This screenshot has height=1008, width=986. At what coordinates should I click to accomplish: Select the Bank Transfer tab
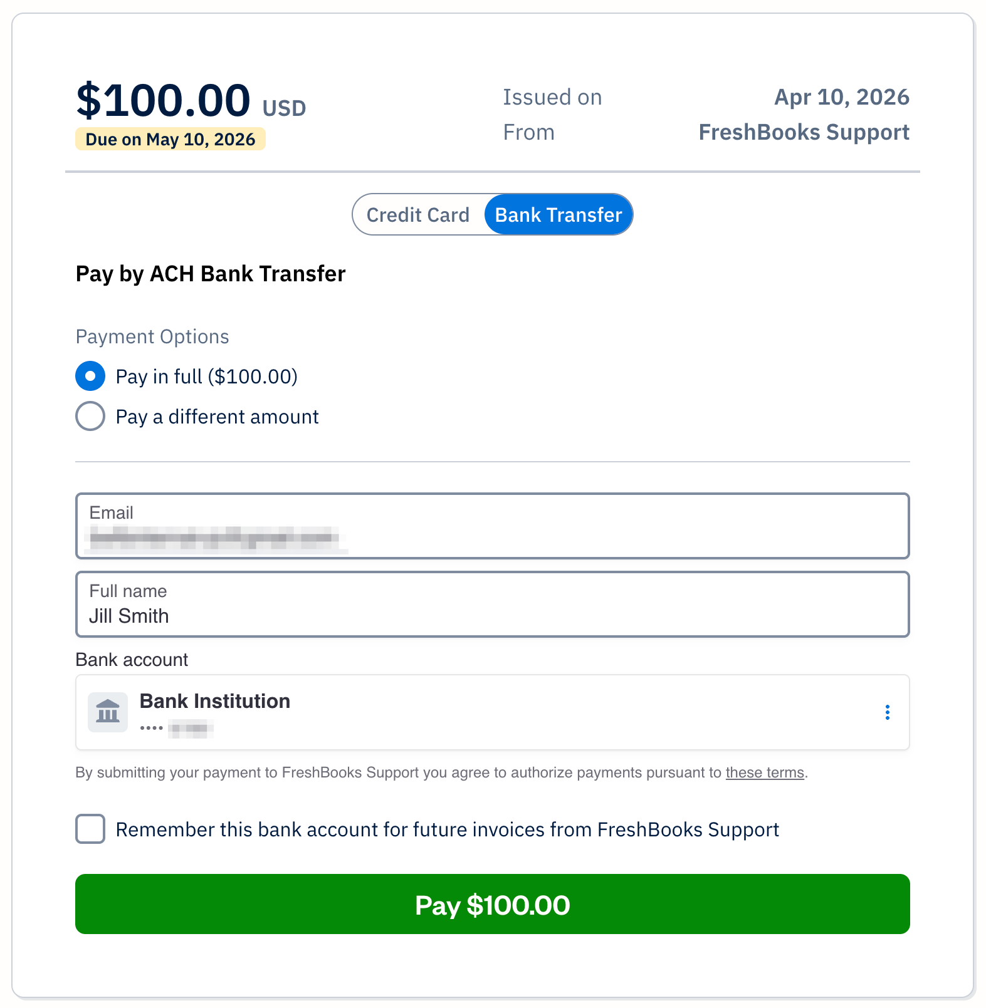click(x=558, y=214)
